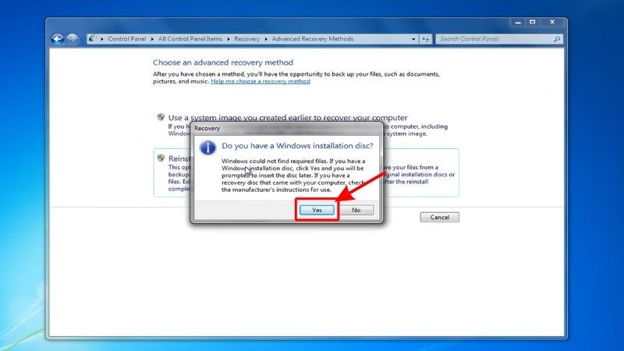Click the address bar refresh button
This screenshot has height=351, width=624.
coord(425,39)
